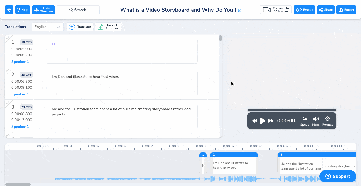Click end time 0:00:06.200
The height and width of the screenshot is (186, 361).
(22, 55)
